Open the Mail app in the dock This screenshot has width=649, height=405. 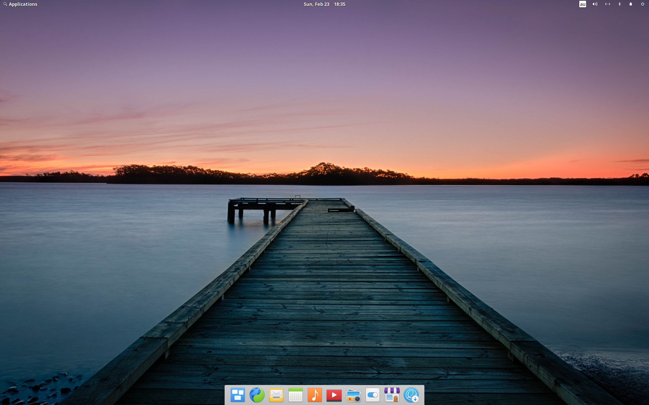click(x=276, y=395)
